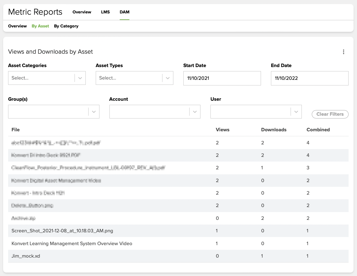Open the Group(s) dropdown

(x=54, y=112)
